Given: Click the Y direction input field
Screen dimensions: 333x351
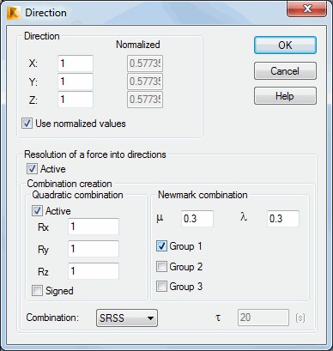Looking at the screenshot, I should click(x=76, y=82).
